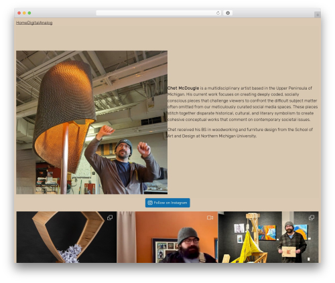The height and width of the screenshot is (283, 335).
Task: Open the Digital navigation link
Action: point(33,23)
